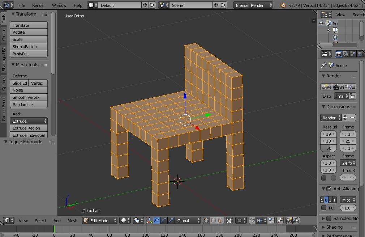Screen dimensions: 365x237
Task: Click the Smooth Vertex button
Action: pyautogui.click(x=29, y=97)
